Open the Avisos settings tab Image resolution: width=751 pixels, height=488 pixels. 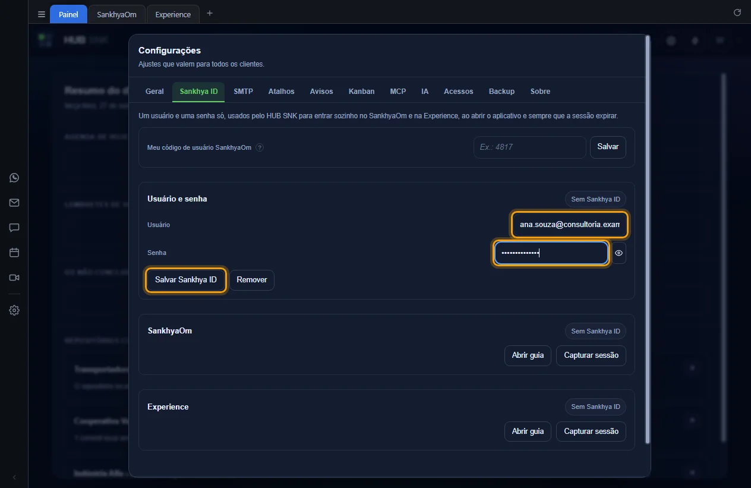[321, 92]
